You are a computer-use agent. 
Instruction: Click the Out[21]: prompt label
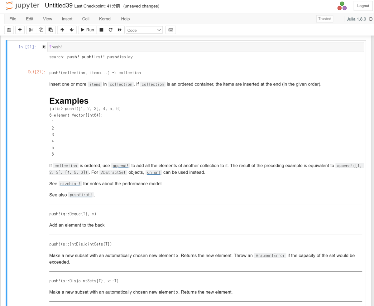coord(36,72)
